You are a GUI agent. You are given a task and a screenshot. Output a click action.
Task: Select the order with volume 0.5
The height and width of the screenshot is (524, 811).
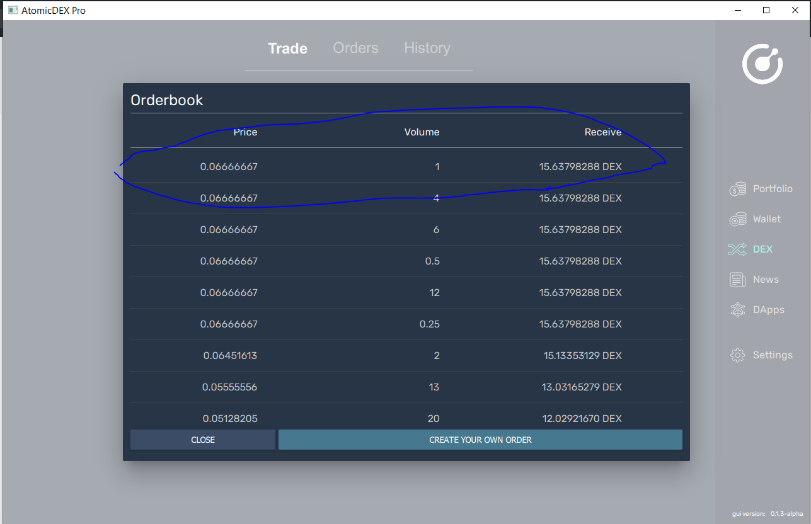406,261
